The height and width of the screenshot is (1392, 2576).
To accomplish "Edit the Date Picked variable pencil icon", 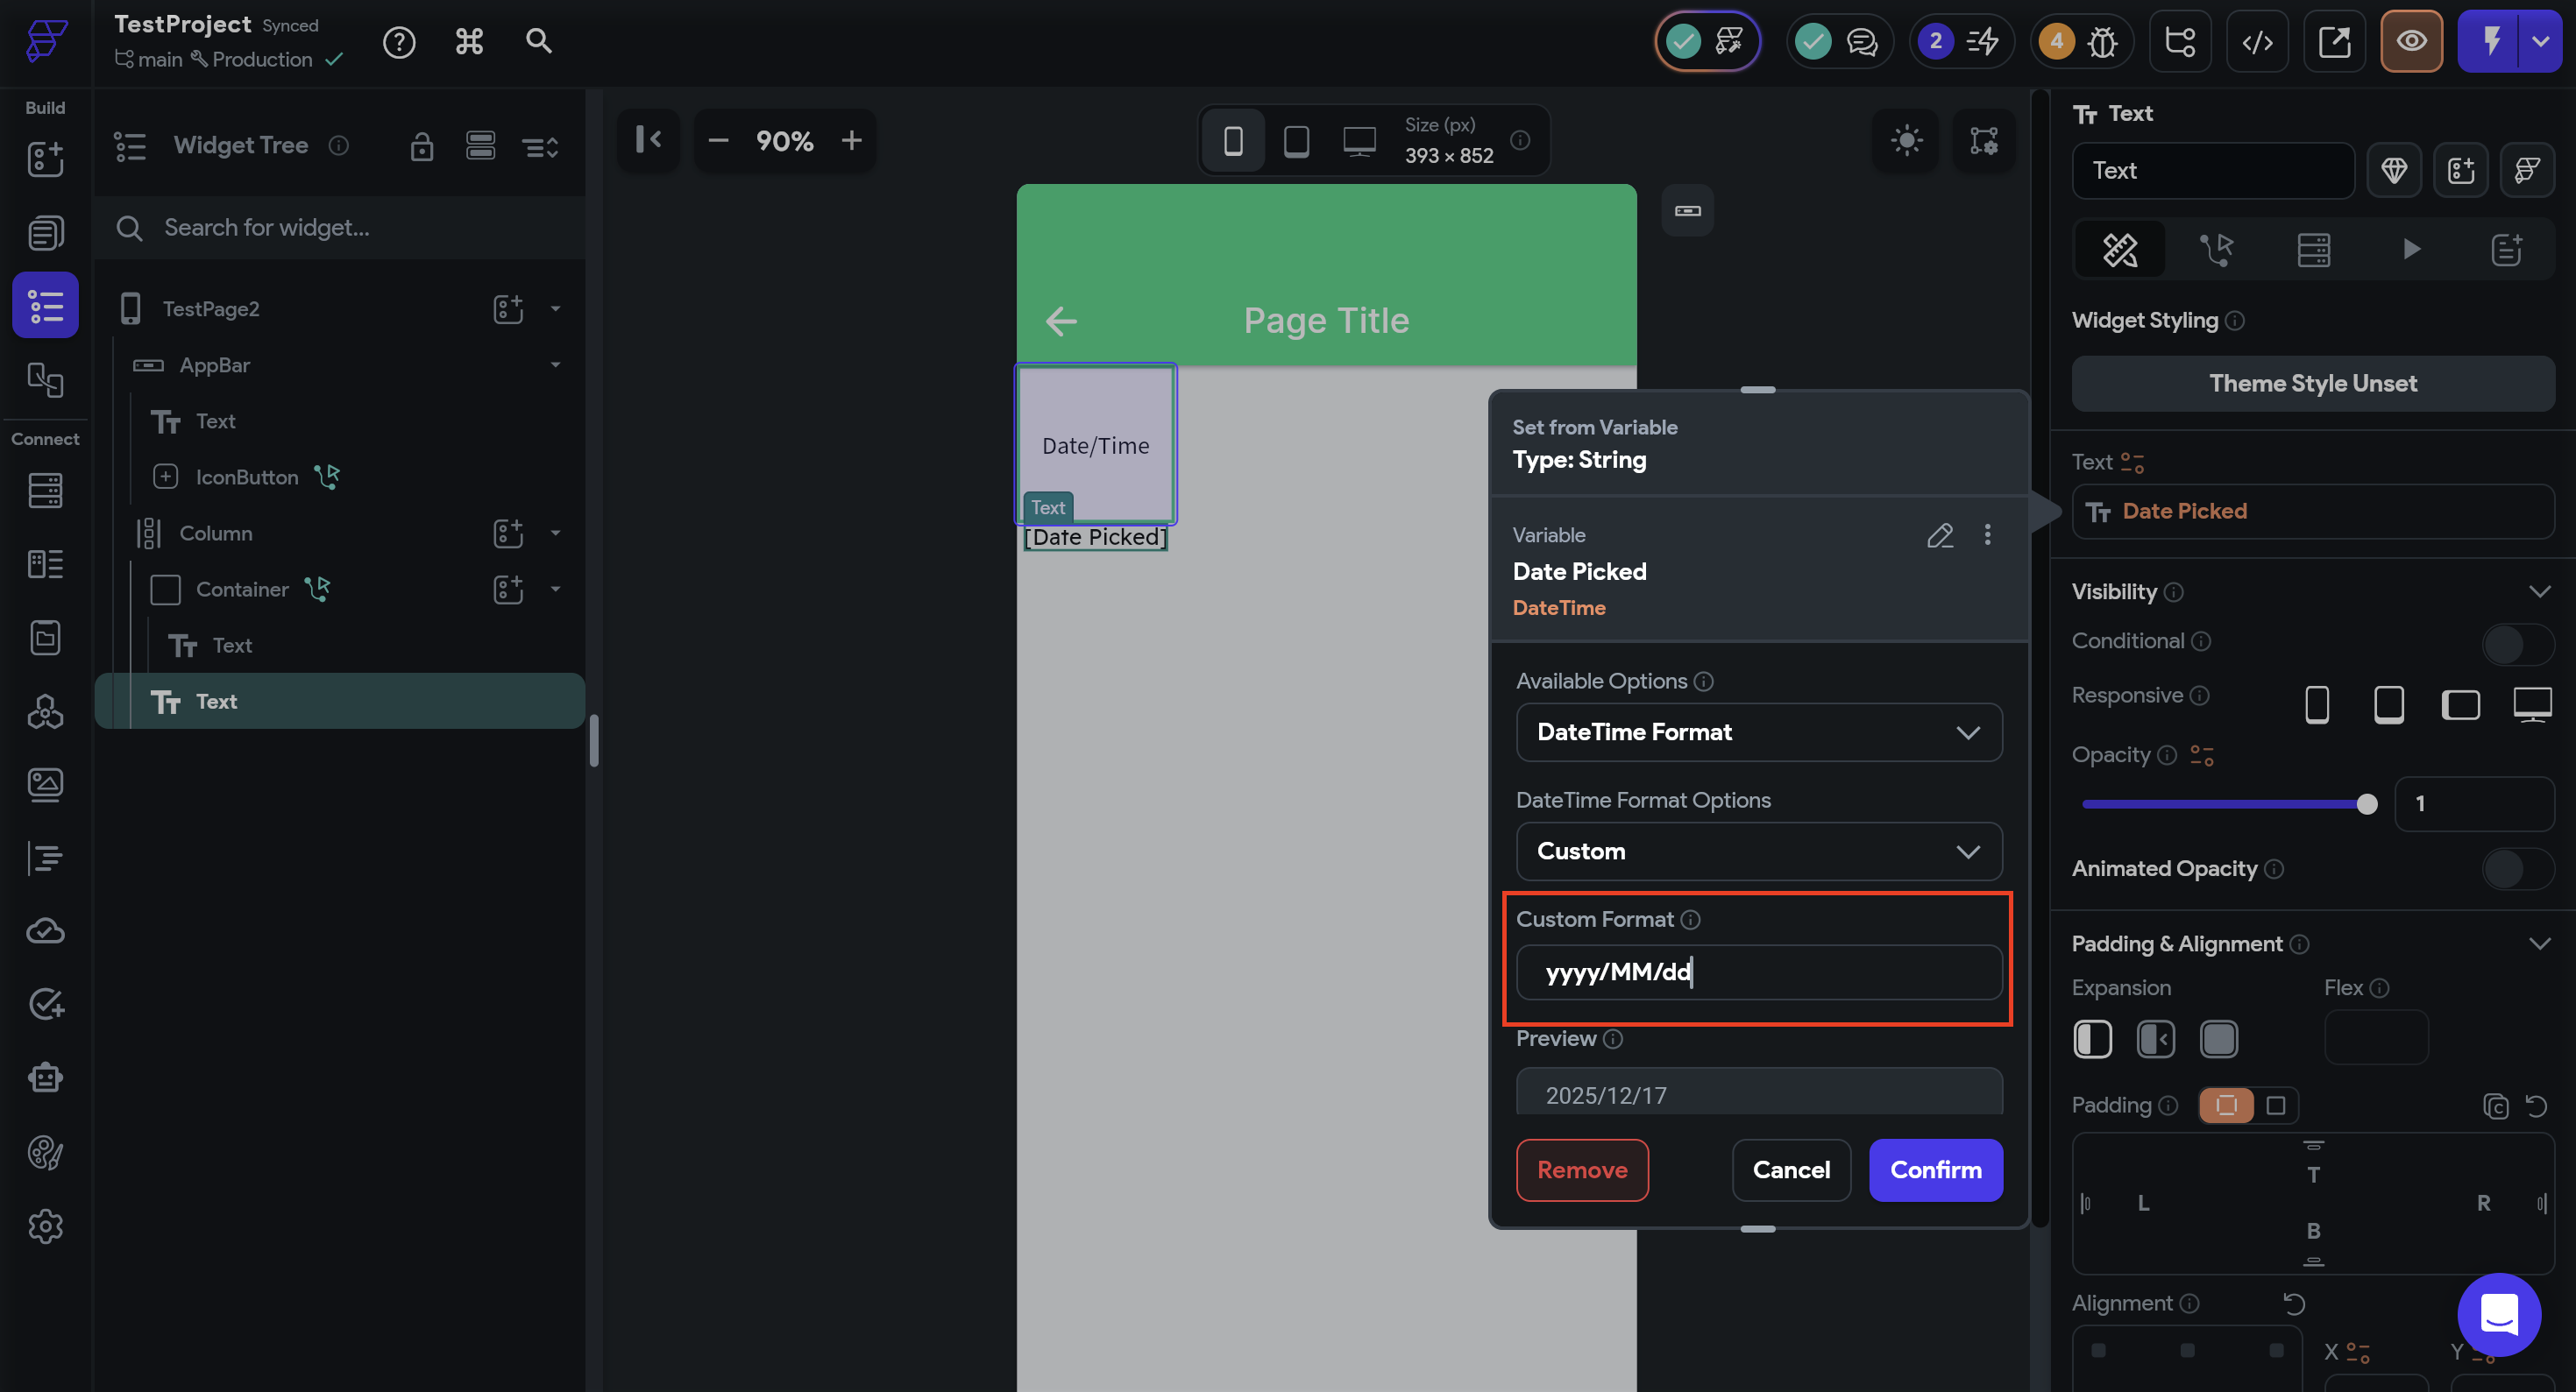I will [x=1939, y=535].
